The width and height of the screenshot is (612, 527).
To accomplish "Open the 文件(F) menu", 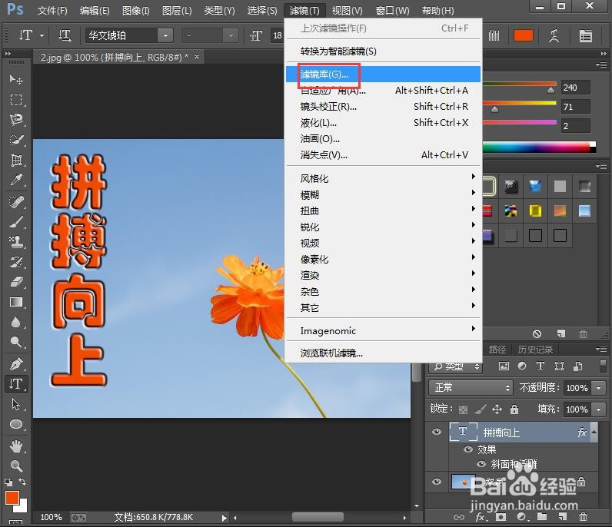I will click(x=52, y=11).
